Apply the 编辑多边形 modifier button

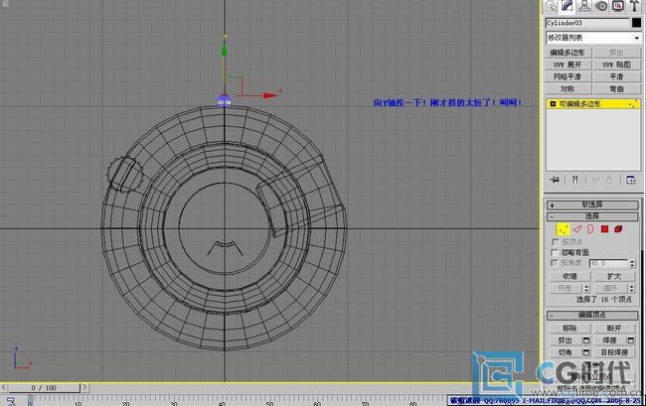(x=567, y=53)
